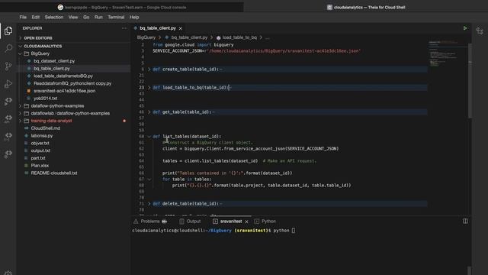Click the load_table_to_bq breadcrumb segment
This screenshot has height=275, width=488.
click(x=239, y=37)
